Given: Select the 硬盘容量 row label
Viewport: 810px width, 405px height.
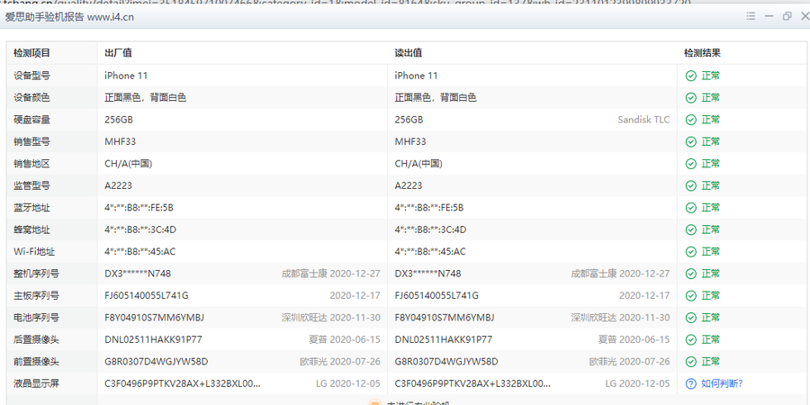Looking at the screenshot, I should (x=32, y=120).
